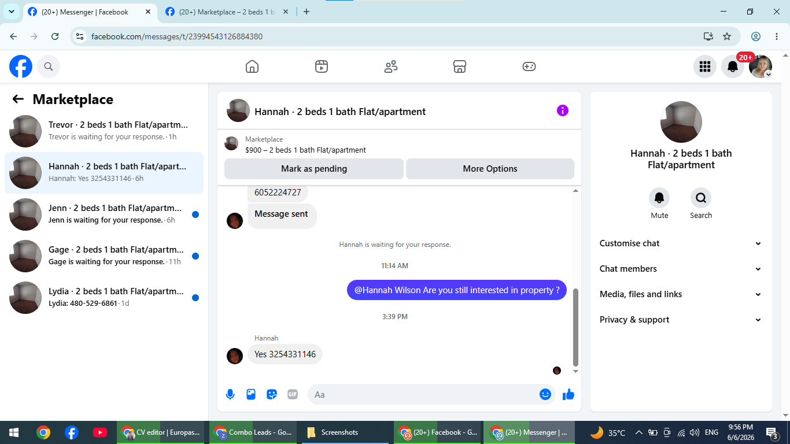Click the sent message 'Are you still interested'
Viewport: 790px width, 444px height.
tap(457, 290)
